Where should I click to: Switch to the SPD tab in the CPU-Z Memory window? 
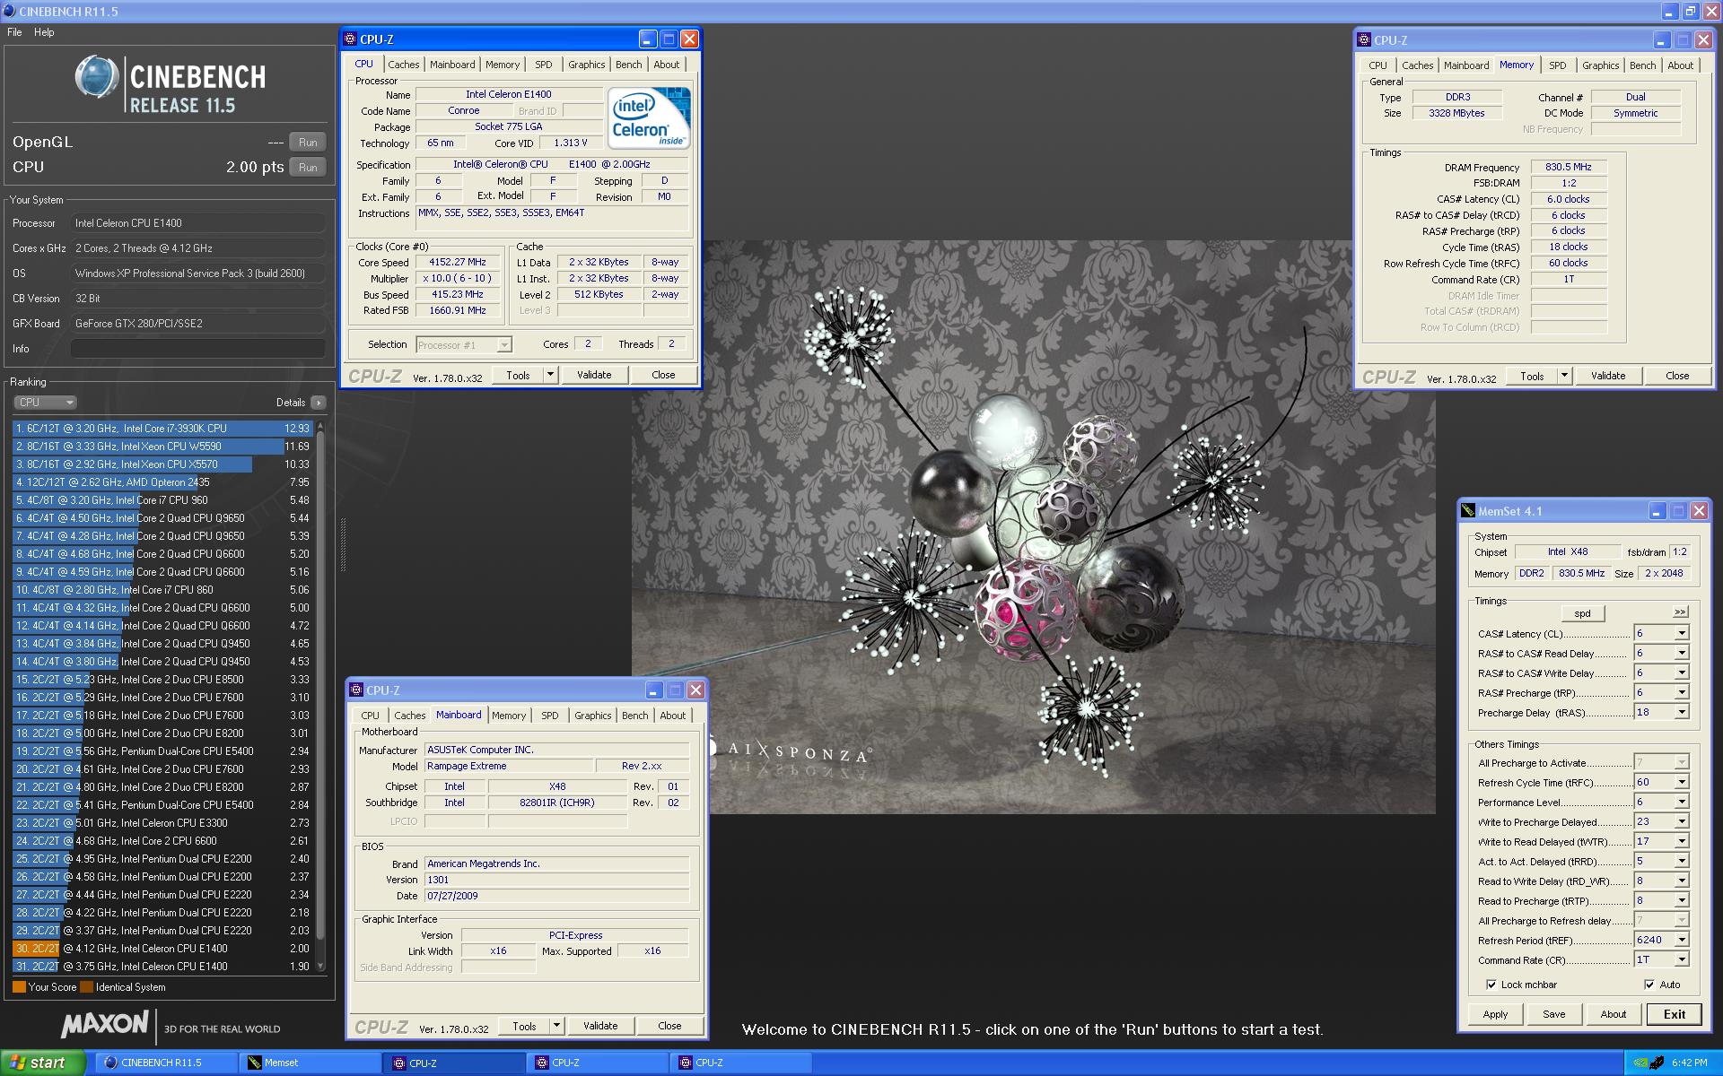pyautogui.click(x=1558, y=65)
